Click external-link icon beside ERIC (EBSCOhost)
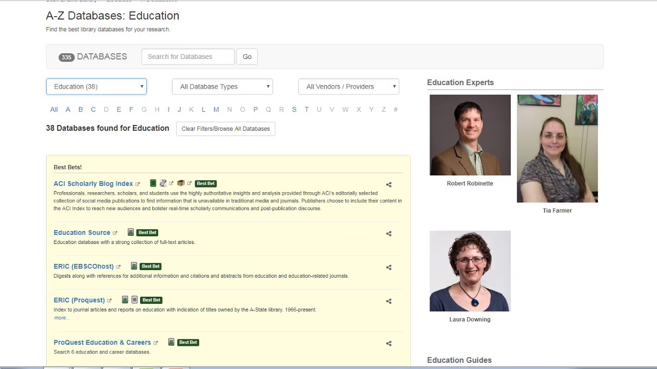Viewport: 657px width, 369px height. point(118,267)
